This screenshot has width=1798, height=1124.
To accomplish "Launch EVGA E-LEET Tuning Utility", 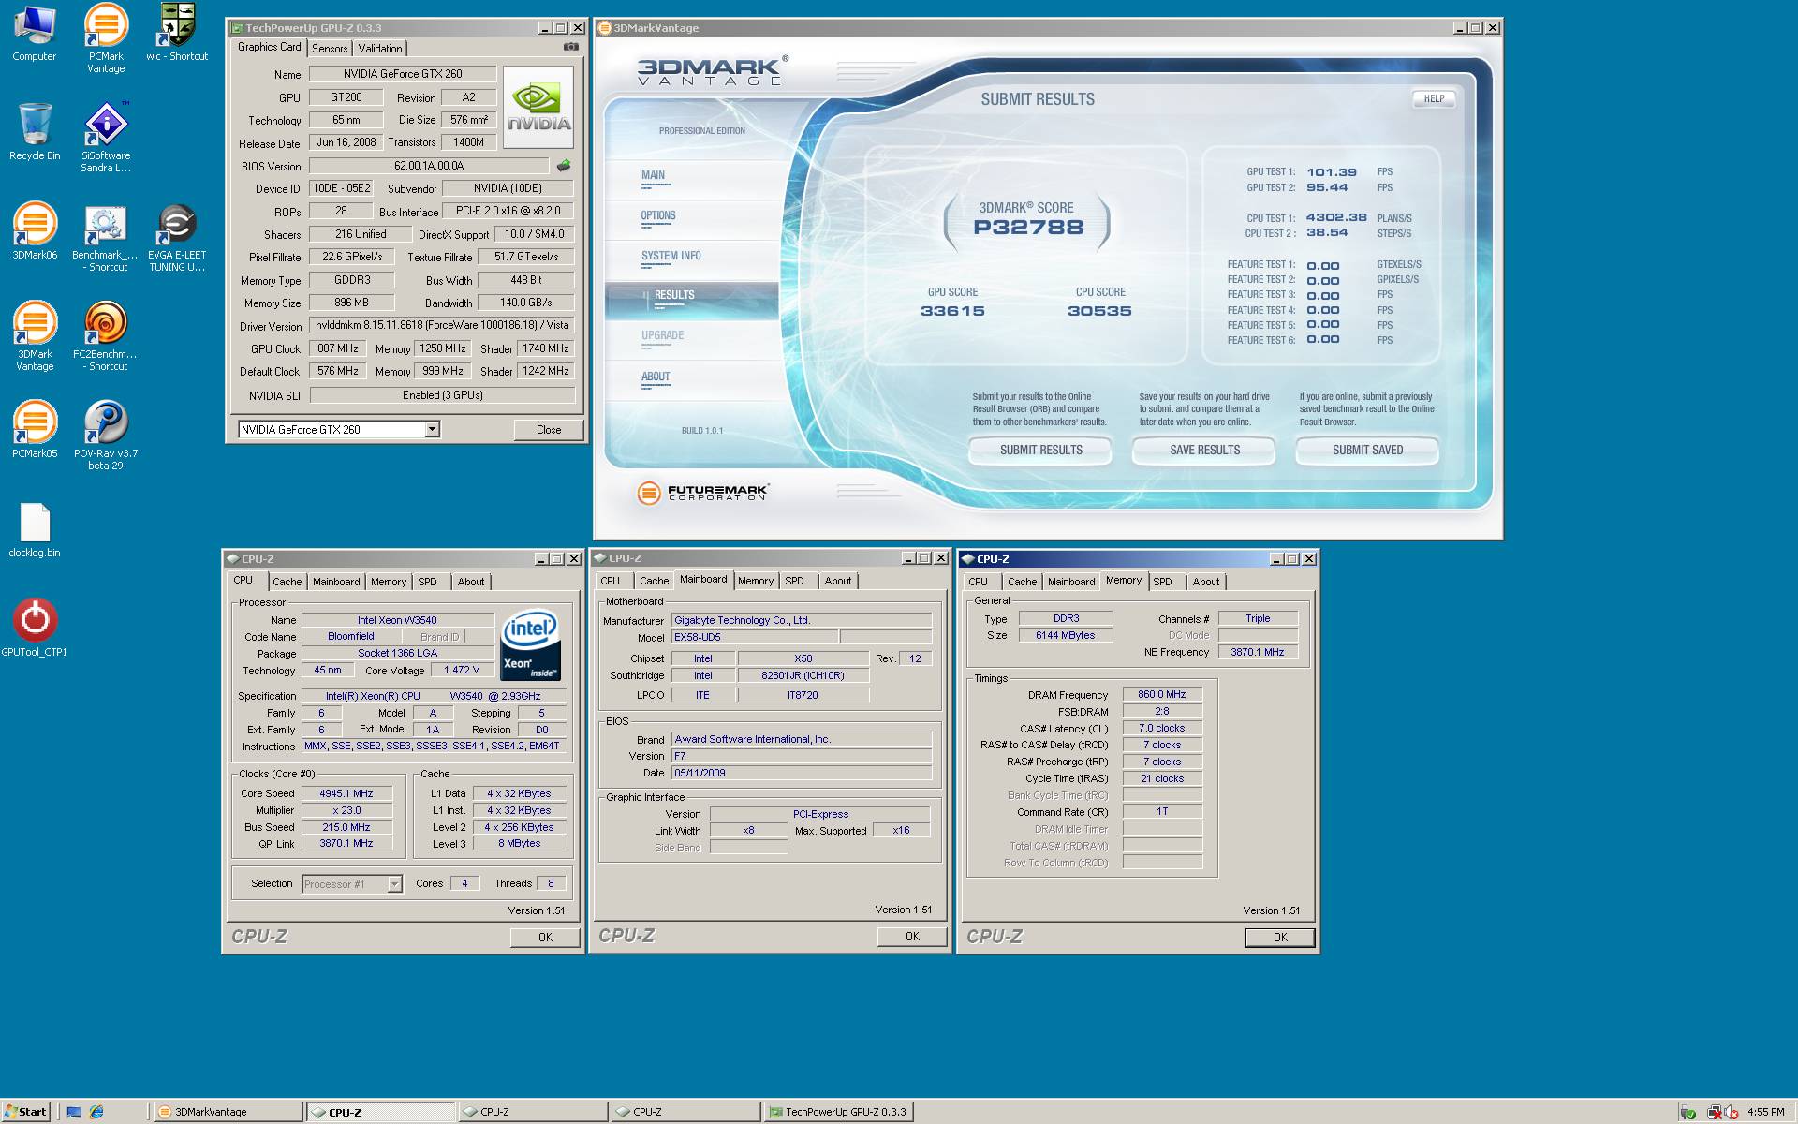I will (x=177, y=237).
